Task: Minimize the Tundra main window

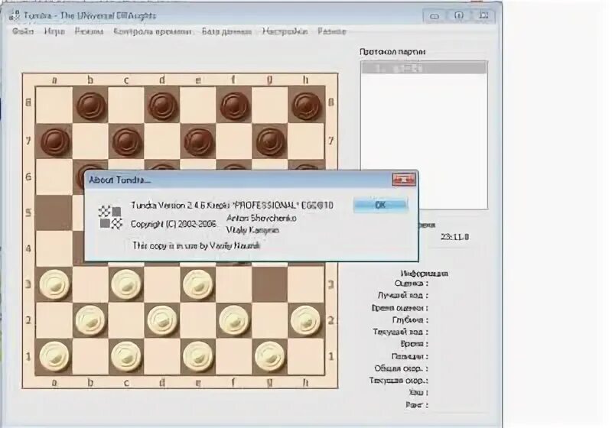Action: click(x=435, y=16)
